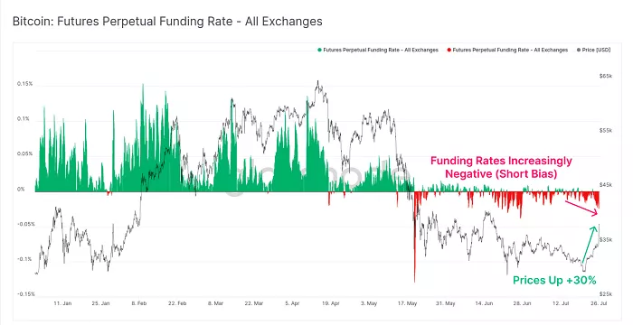Click the 0.15% funding rate axis label
This screenshot has height=325, width=633.
[25, 84]
